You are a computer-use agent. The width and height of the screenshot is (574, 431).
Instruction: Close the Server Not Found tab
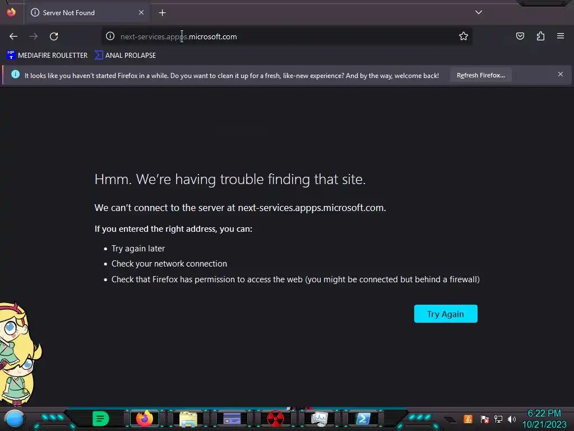coord(141,12)
